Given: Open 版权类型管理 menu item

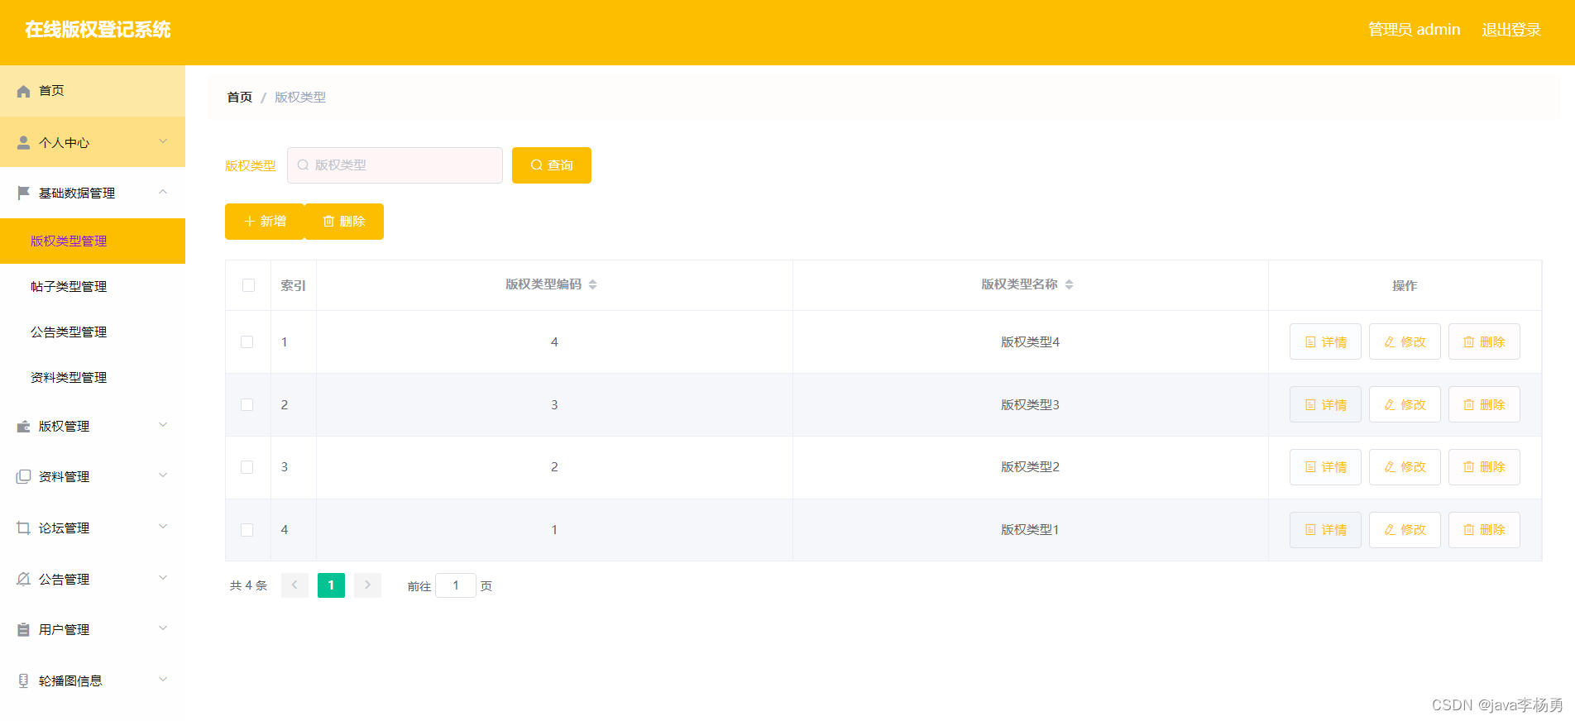Looking at the screenshot, I should click(x=93, y=241).
